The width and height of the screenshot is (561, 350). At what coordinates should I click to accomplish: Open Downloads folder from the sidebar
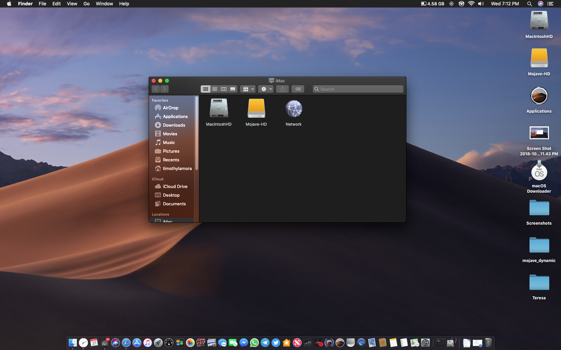click(x=174, y=125)
